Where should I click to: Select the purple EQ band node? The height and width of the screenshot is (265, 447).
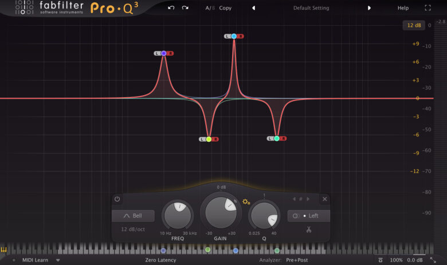pos(164,53)
